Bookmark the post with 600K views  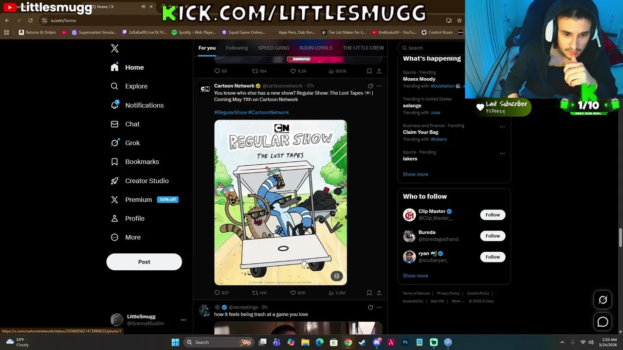[369, 71]
